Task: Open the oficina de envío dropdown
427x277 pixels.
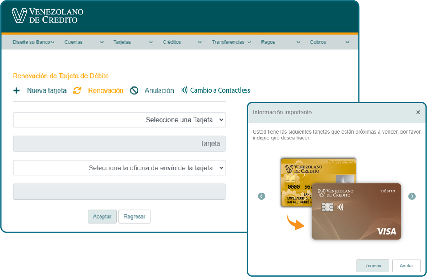Action: pos(119,168)
